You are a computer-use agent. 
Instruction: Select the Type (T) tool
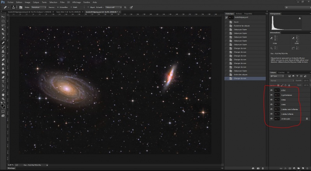pos(3,81)
